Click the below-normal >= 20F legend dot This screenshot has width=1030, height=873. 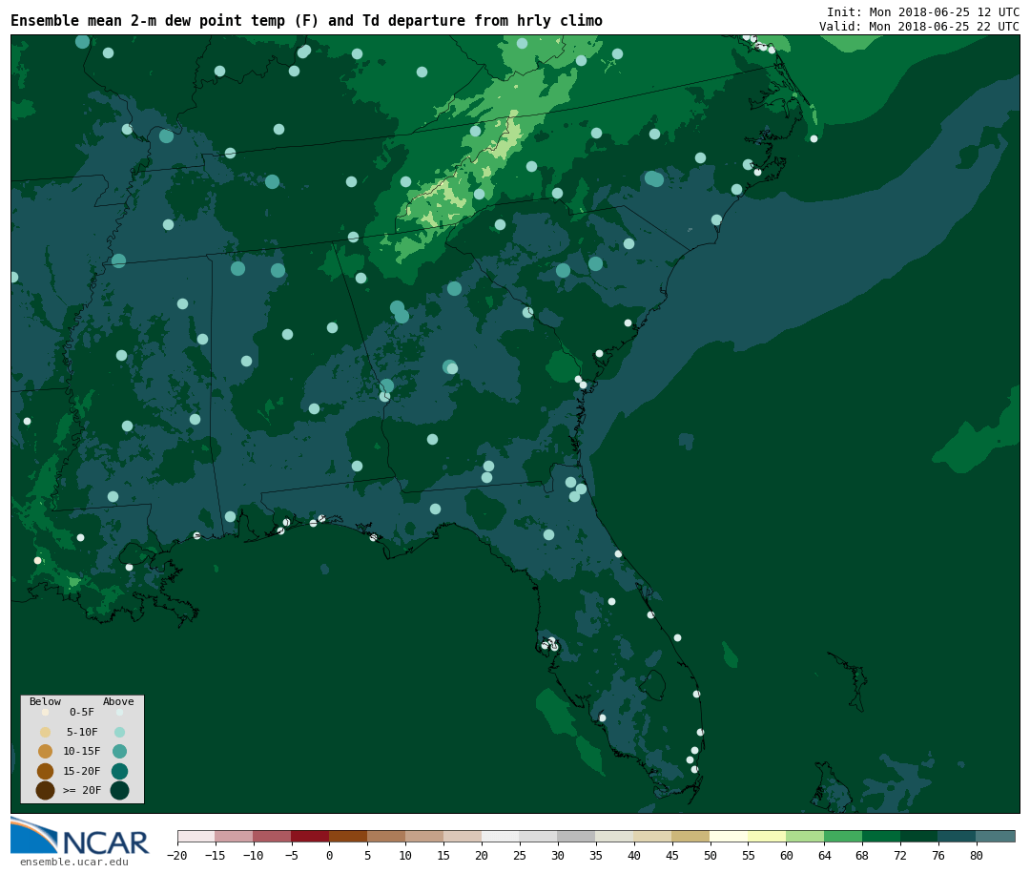point(46,790)
